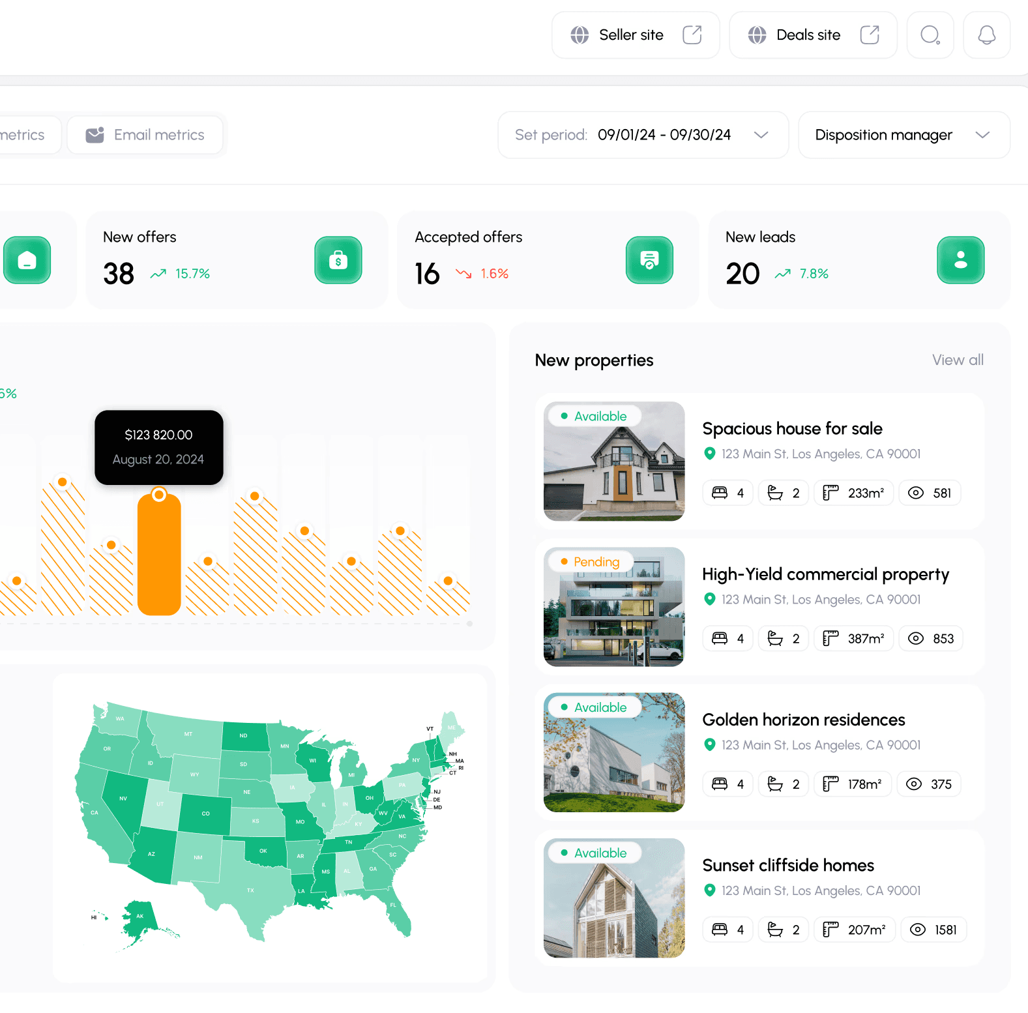Click views eye icon showing 853
This screenshot has width=1028, height=1013.
click(916, 639)
